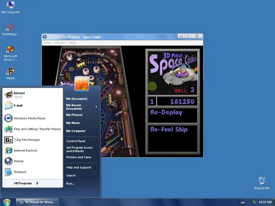The height and width of the screenshot is (206, 275).
Task: Click the keyboard icon in system tray
Action: 243,202
